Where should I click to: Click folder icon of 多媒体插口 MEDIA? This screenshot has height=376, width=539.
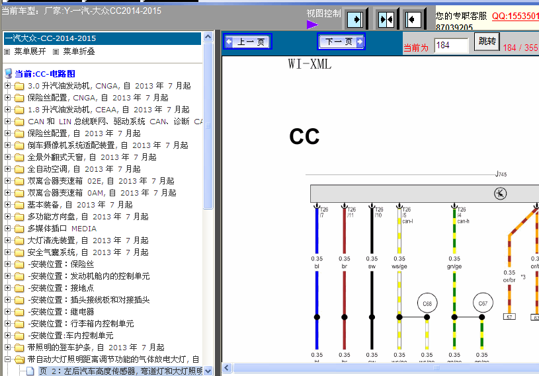(19, 229)
